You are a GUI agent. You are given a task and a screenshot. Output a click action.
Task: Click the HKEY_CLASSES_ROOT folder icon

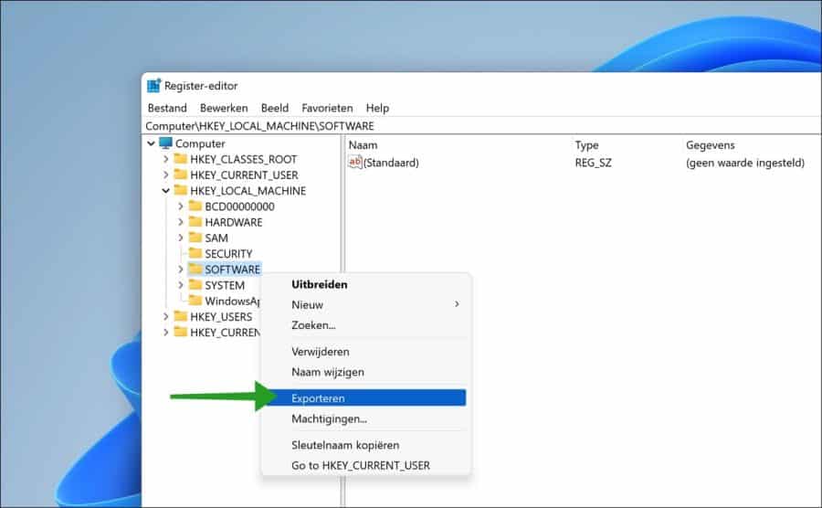pos(180,159)
